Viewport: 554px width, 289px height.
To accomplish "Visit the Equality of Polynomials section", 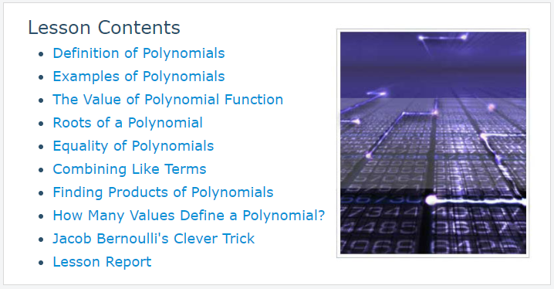I will 133,146.
